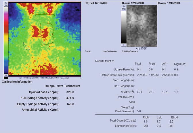The height and width of the screenshot is (133, 193).
Task: Click the right Number of Pixels value 255
Action: pos(146,126)
